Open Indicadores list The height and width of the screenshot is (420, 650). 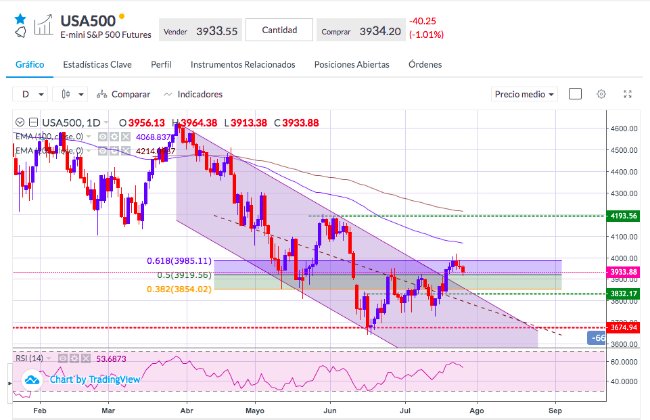tap(193, 95)
